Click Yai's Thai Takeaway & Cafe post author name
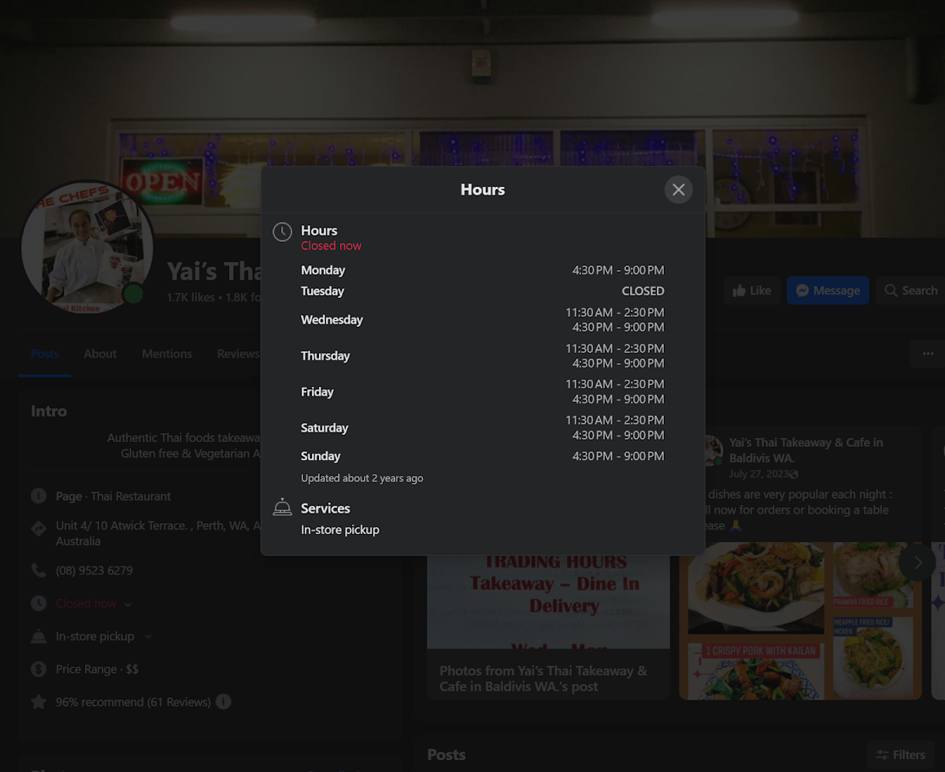The image size is (945, 772). tap(806, 450)
